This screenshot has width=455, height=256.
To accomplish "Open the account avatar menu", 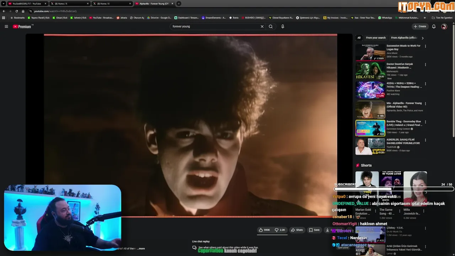I will coord(444,26).
